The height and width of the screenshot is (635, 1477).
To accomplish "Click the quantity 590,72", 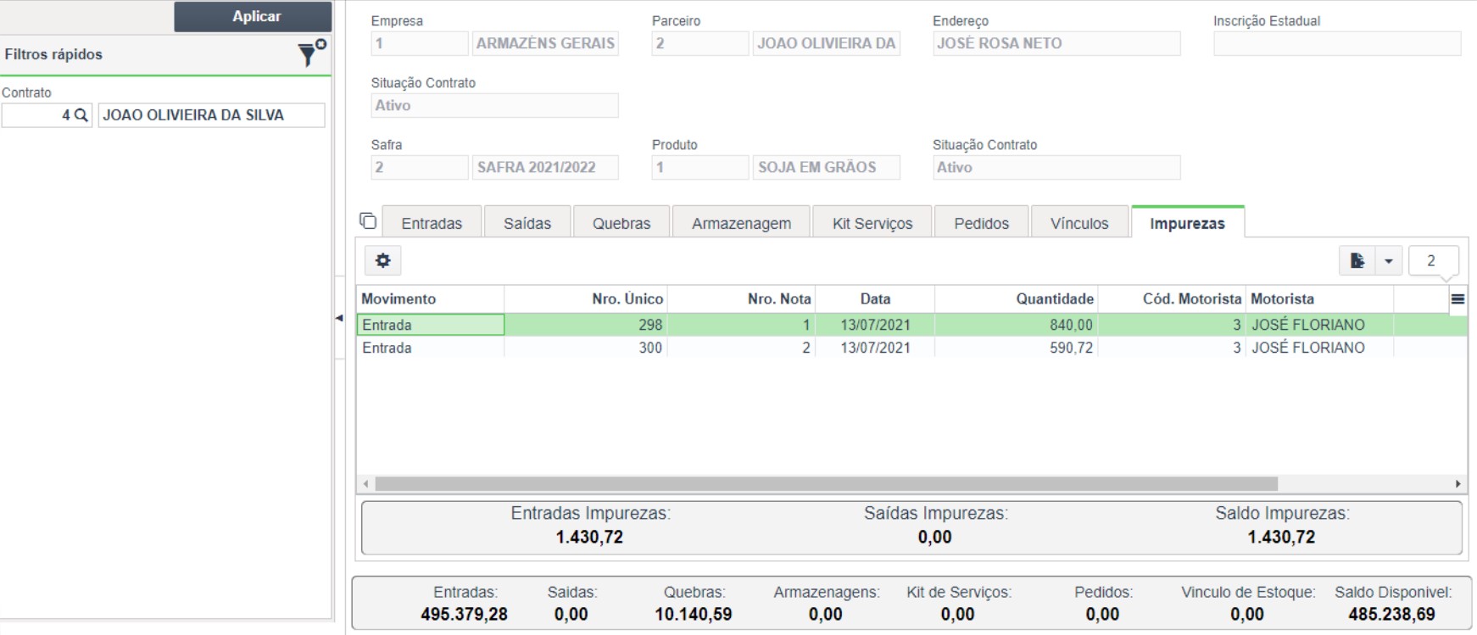I will 1071,348.
